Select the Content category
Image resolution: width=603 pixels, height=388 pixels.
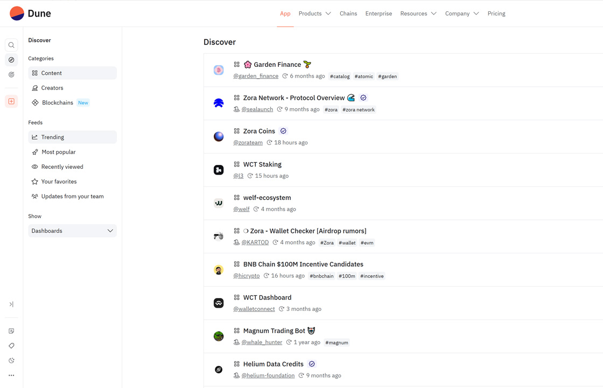point(72,73)
